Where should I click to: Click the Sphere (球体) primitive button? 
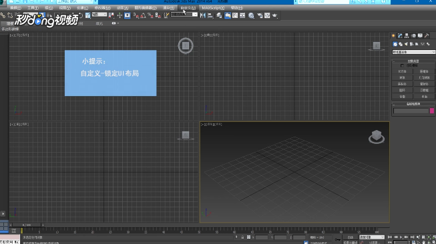point(402,78)
